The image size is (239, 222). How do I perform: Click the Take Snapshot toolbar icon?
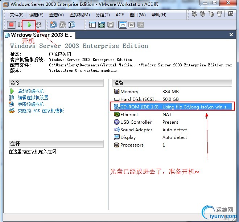point(53,25)
